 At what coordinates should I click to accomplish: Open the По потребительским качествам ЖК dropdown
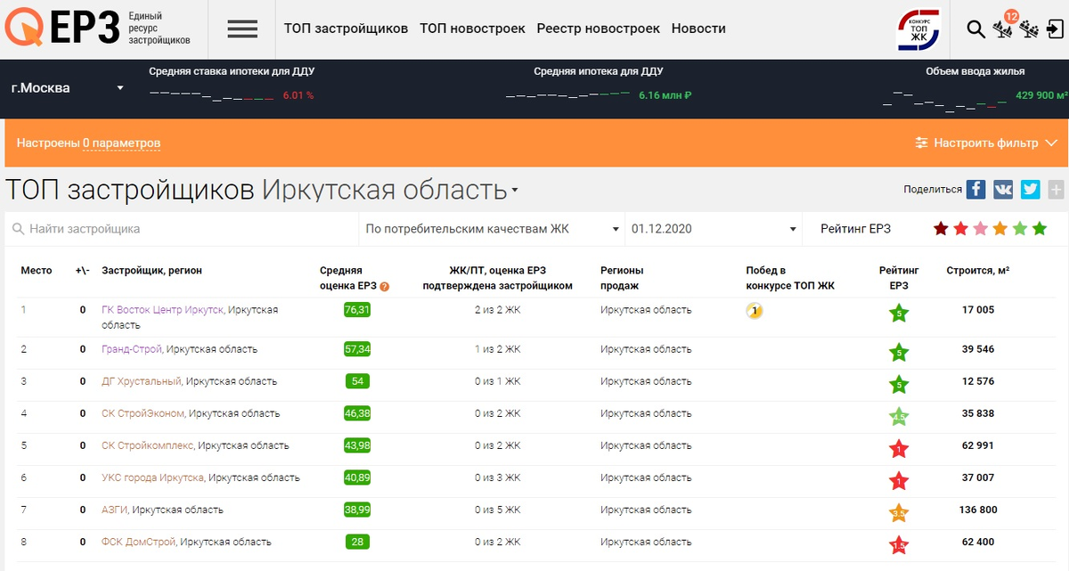point(488,228)
